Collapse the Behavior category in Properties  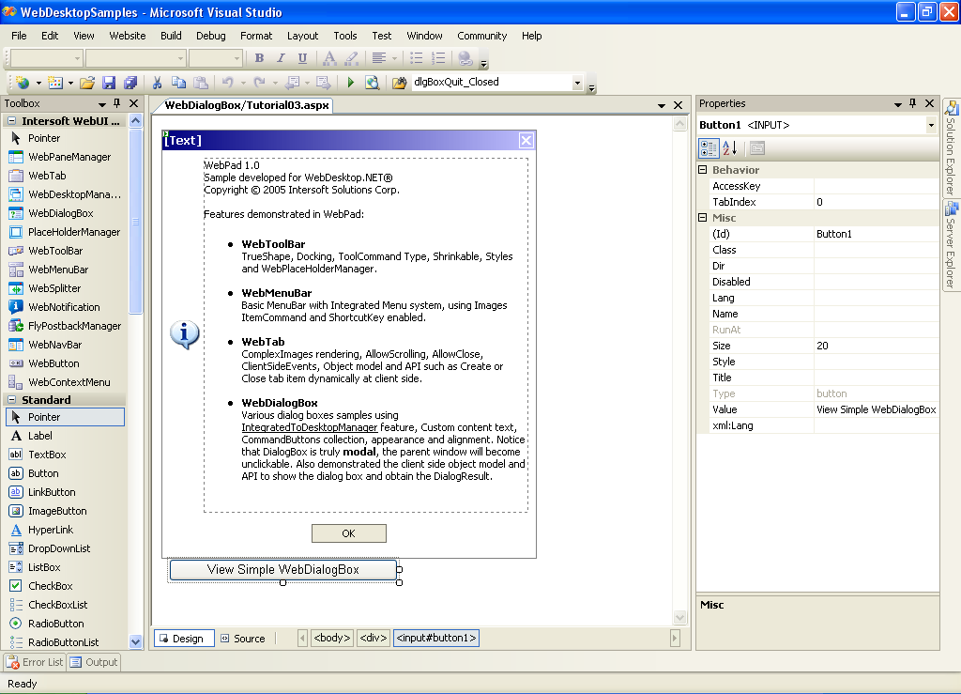point(703,170)
